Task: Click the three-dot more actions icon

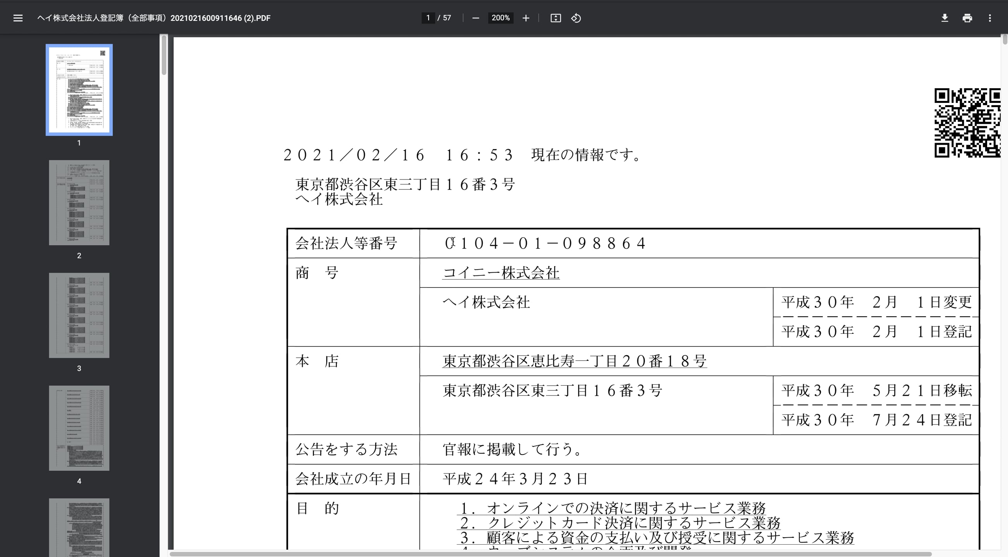Action: click(x=990, y=18)
